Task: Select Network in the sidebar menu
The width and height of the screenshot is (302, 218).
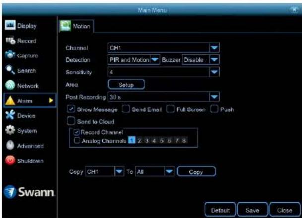Action: (28, 86)
